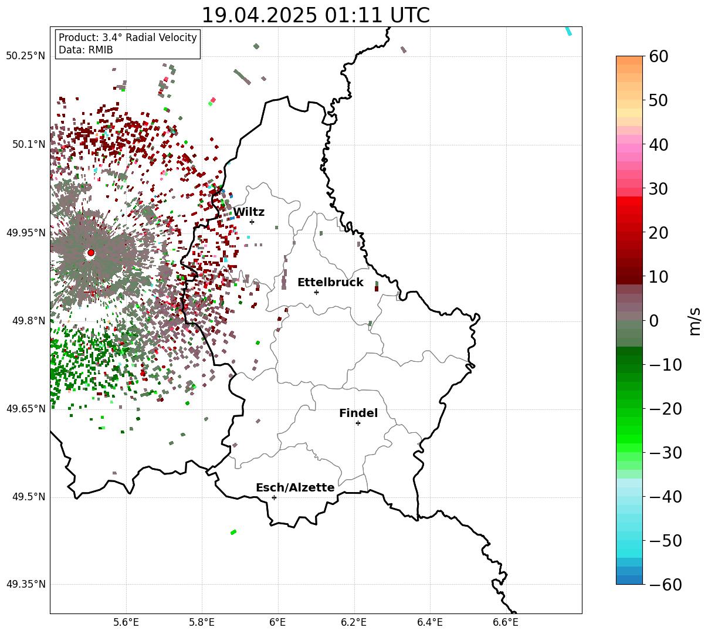
Task: Click the colorbar value 50
Action: click(x=659, y=100)
